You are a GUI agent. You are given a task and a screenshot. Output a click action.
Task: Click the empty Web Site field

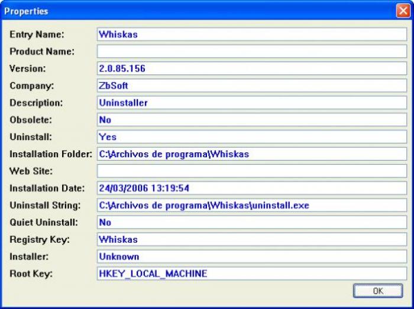[x=251, y=171]
